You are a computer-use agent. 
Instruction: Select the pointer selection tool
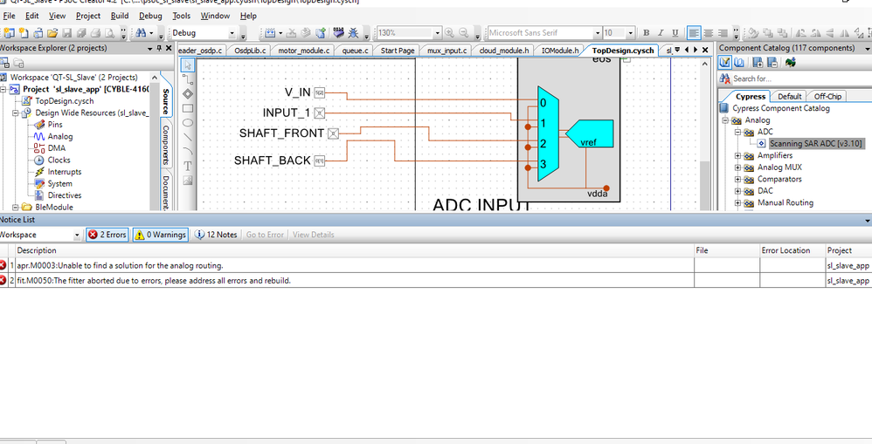click(188, 65)
